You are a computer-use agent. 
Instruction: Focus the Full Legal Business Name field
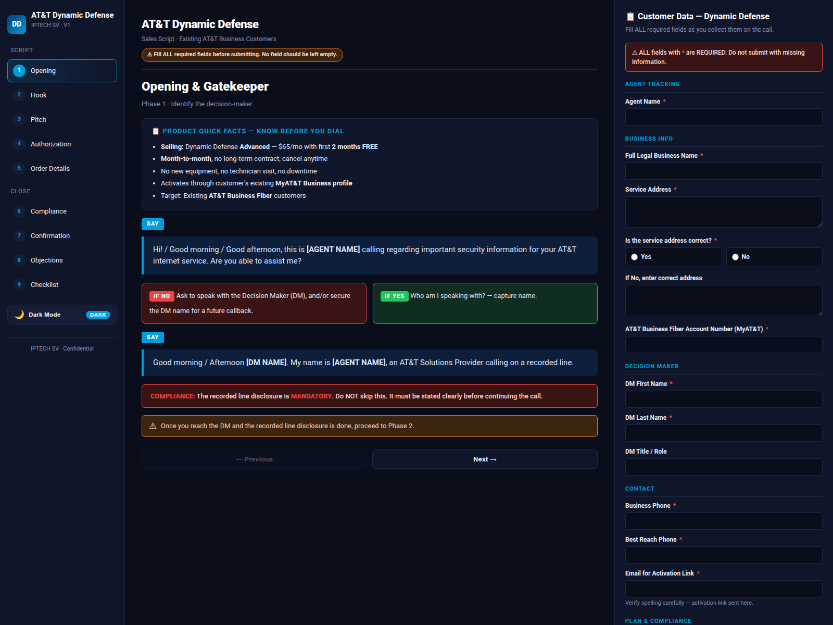[x=724, y=171]
